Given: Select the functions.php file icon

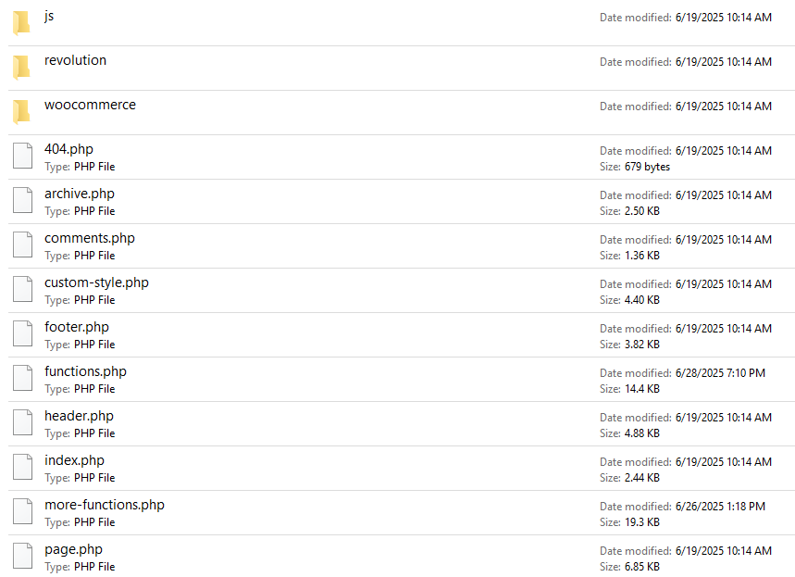Looking at the screenshot, I should pos(22,379).
